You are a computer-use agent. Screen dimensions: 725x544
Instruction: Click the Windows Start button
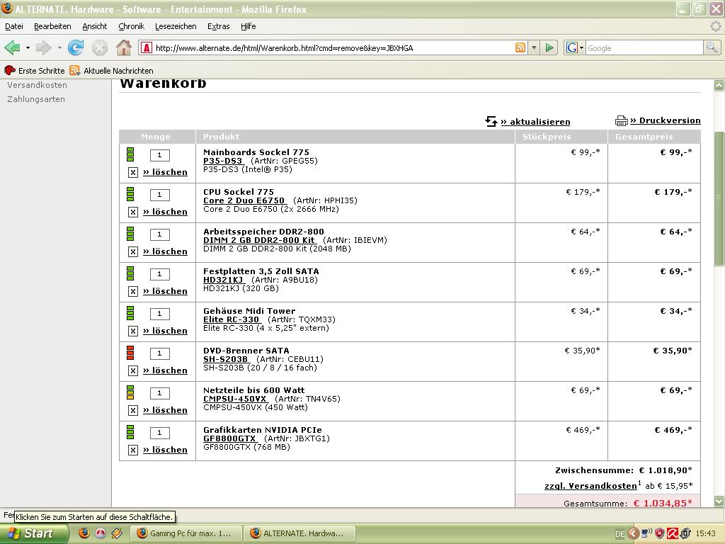(34, 533)
